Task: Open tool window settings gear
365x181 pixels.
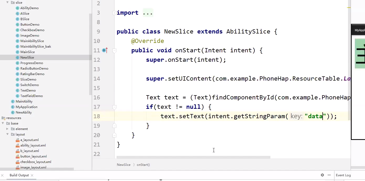Action: 322,175
